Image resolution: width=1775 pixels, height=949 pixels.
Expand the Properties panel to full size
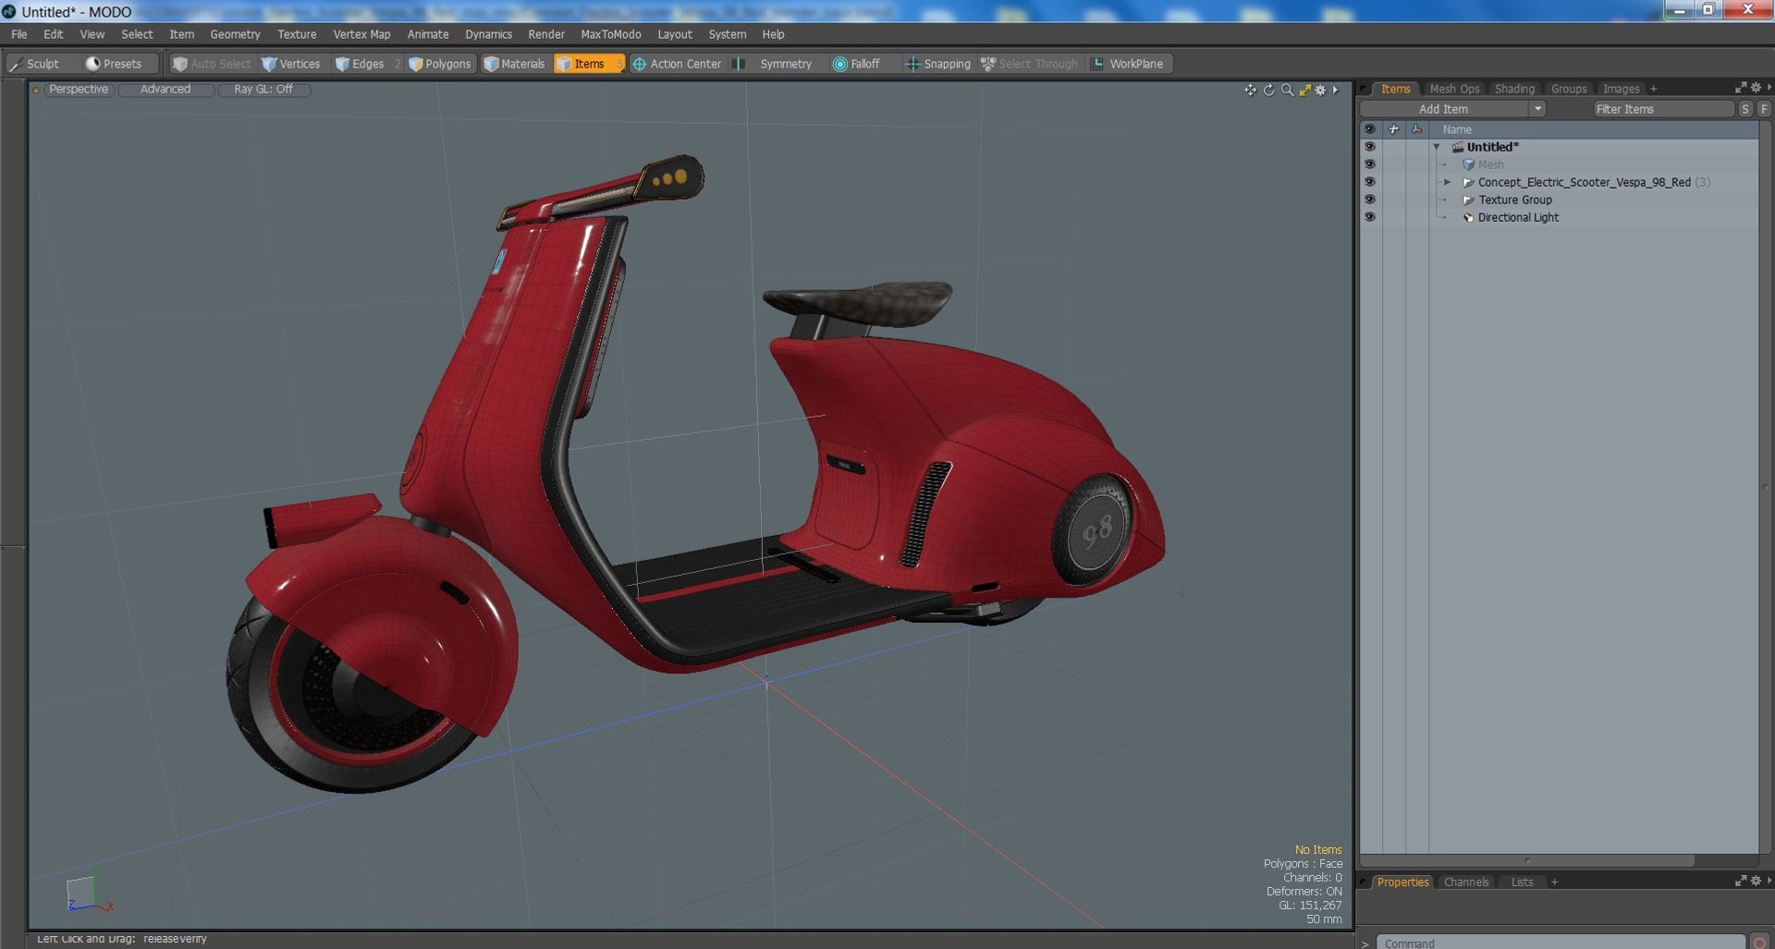[x=1741, y=881]
